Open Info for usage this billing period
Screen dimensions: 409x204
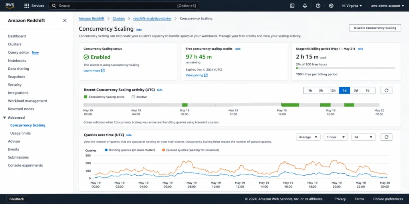pos(360,49)
